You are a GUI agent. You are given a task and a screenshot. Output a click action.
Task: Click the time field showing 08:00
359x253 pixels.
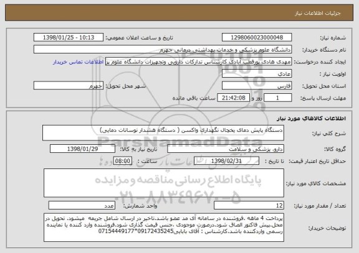[x=123, y=161]
